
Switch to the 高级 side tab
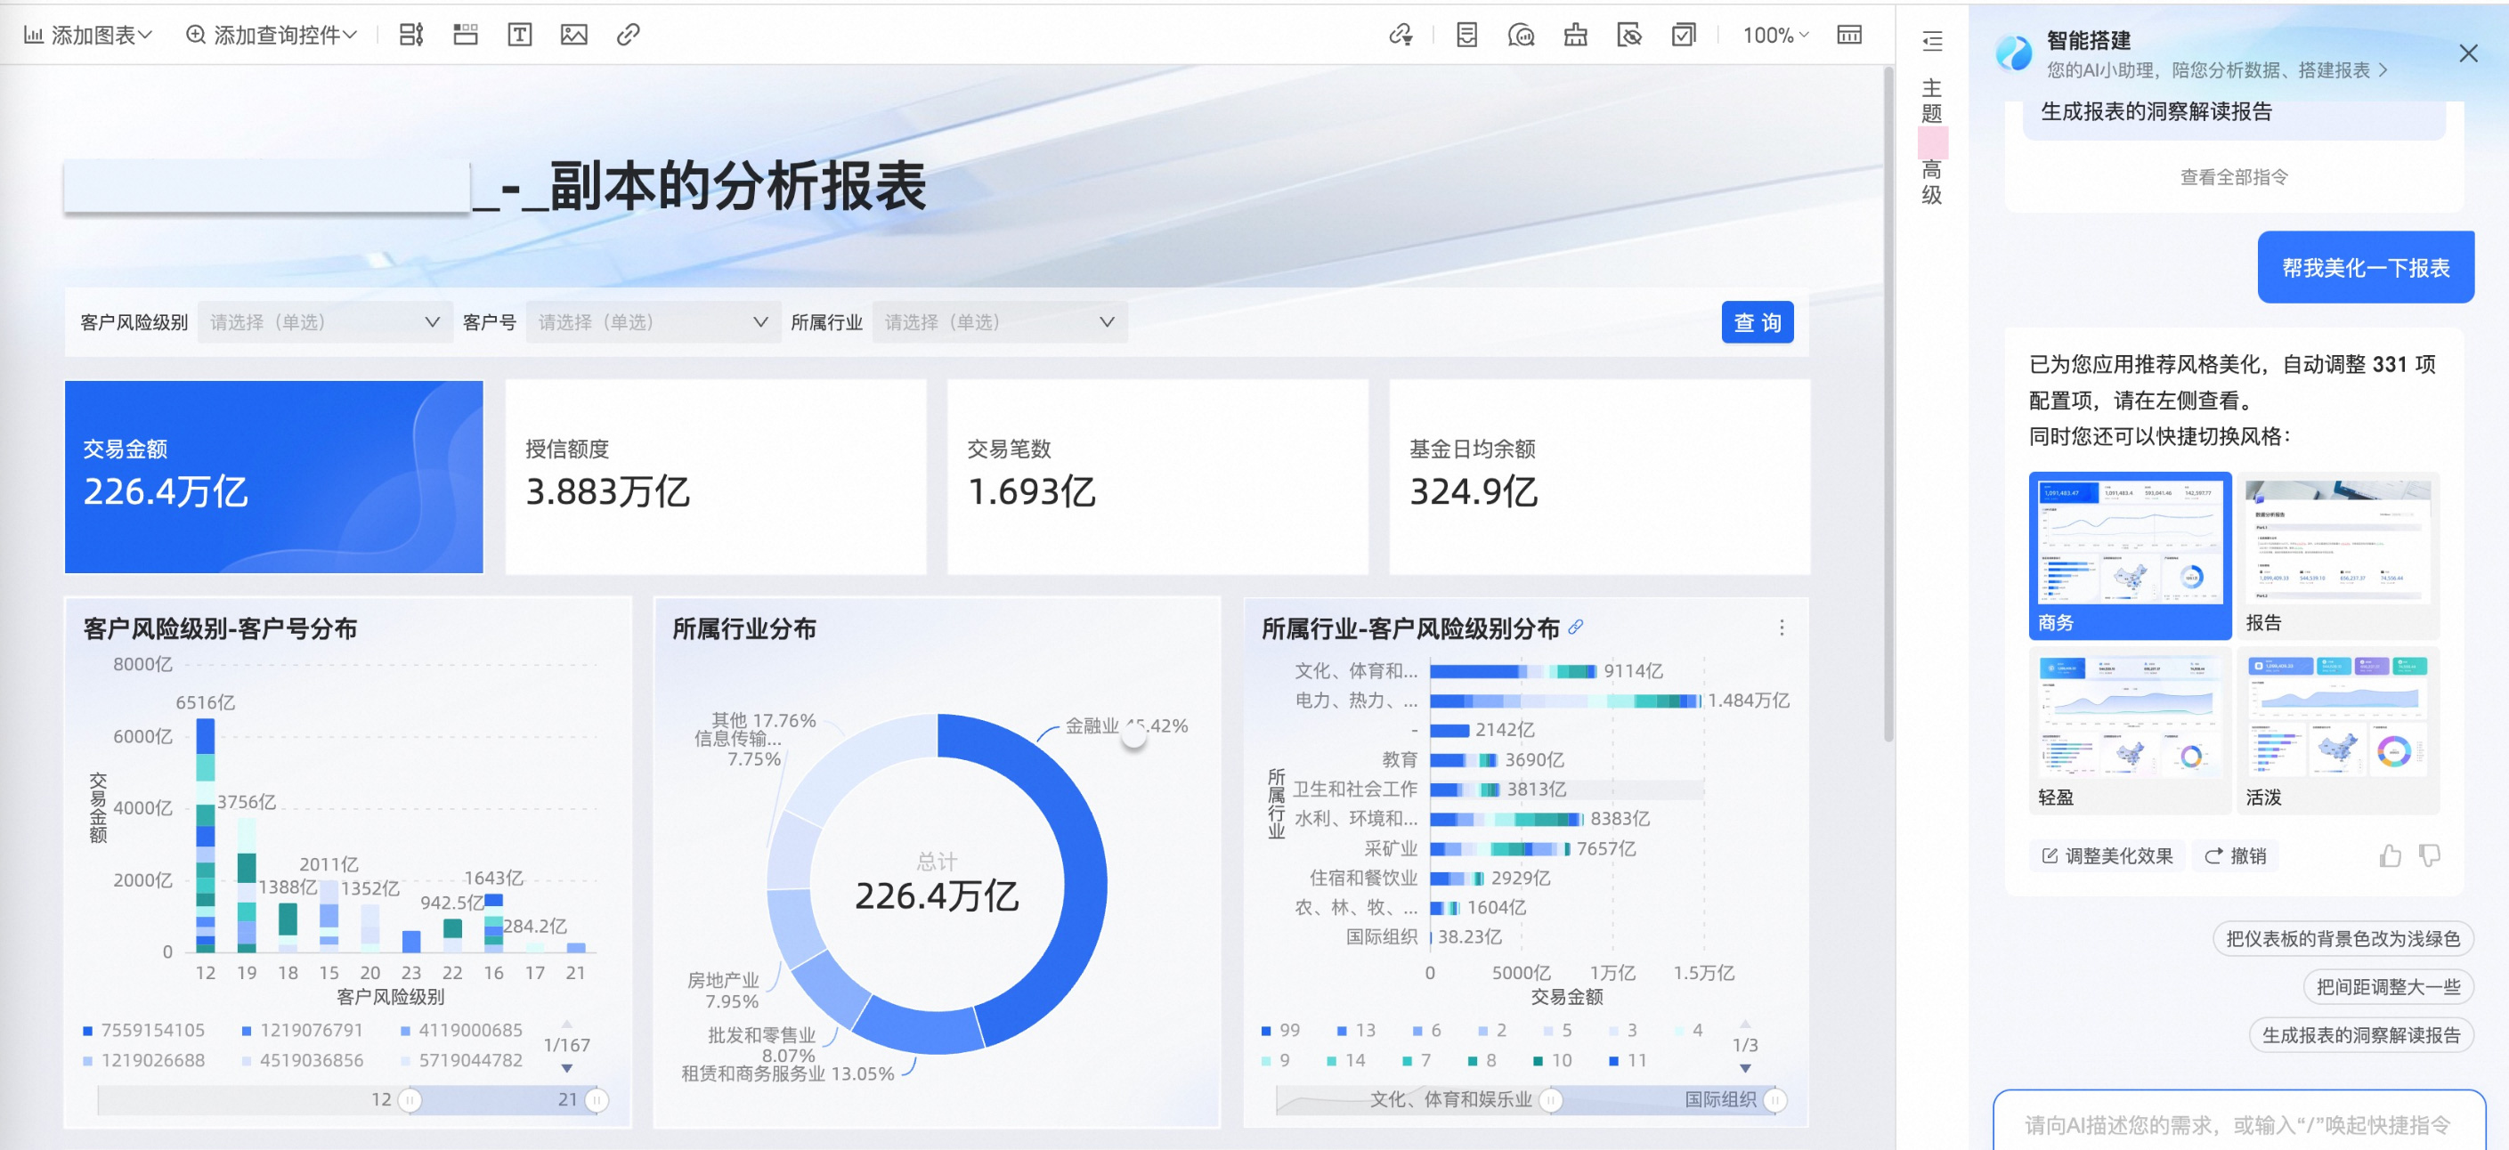coord(1931,182)
